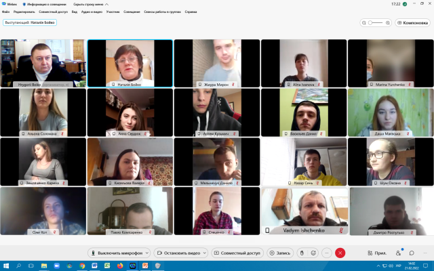Open the Совместный доступ menu in menu bar

pos(53,12)
